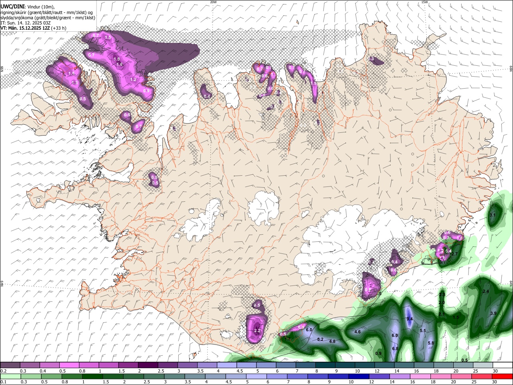
Task: Click red rain swatch after the 30 label
Action: [x=503, y=376]
